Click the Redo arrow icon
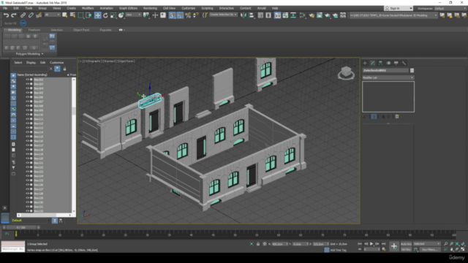This screenshot has height=263, width=468. click(x=14, y=15)
